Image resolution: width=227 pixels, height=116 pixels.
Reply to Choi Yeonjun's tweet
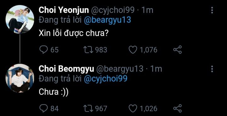tap(44, 50)
